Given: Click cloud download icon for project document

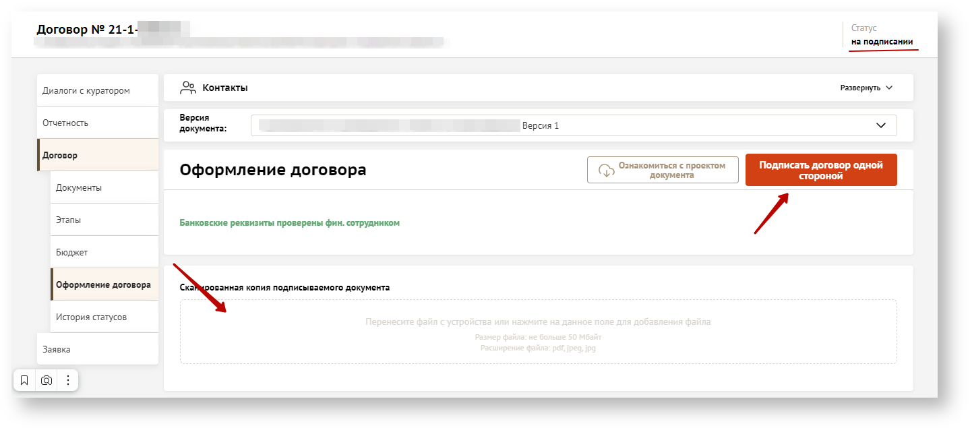Looking at the screenshot, I should (607, 170).
